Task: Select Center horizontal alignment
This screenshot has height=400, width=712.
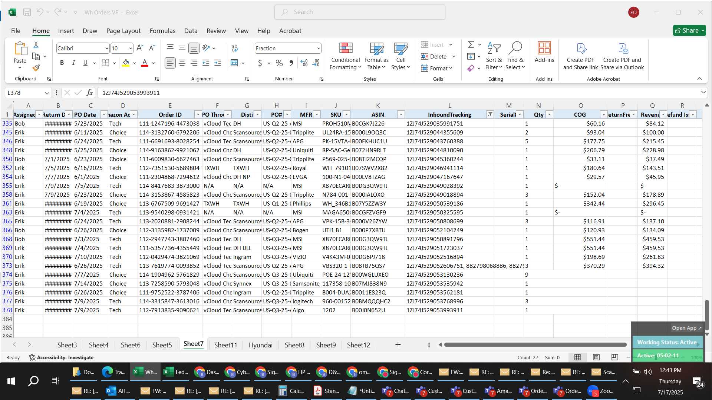Action: point(182,63)
